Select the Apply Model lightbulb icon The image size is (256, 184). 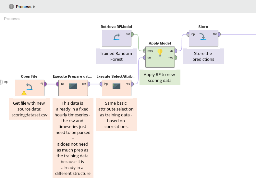[160, 52]
